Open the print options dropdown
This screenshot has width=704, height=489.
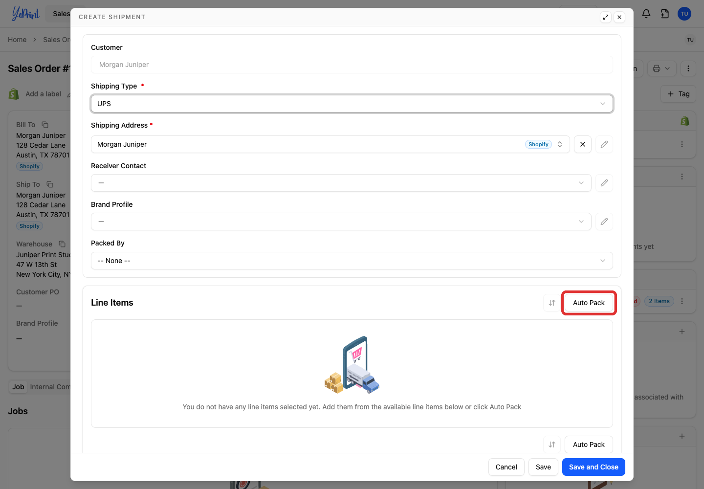(x=662, y=68)
